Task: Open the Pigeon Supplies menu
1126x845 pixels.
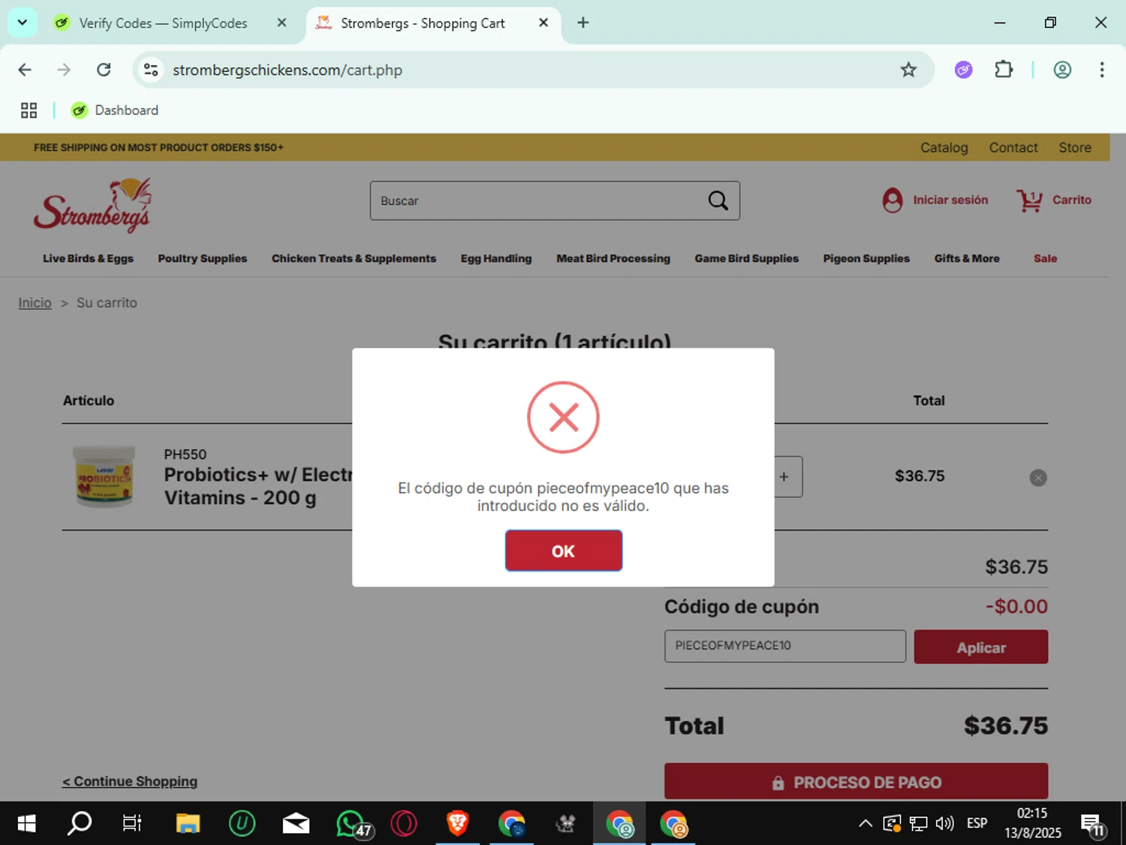Action: click(x=866, y=258)
